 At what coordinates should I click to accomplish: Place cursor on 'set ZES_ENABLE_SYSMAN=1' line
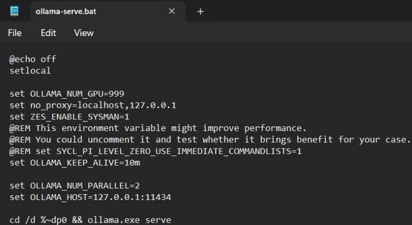coord(70,117)
